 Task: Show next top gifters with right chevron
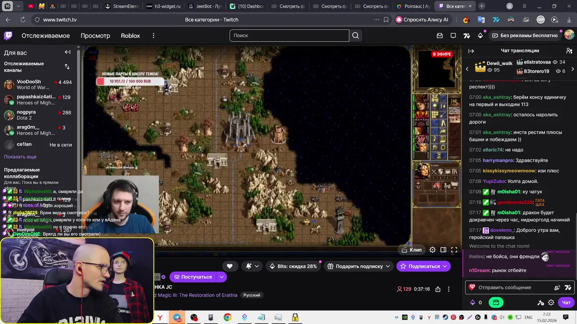click(x=572, y=69)
